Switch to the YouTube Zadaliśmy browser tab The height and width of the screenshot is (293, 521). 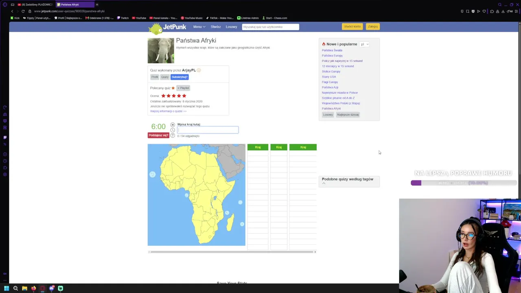pyautogui.click(x=35, y=4)
